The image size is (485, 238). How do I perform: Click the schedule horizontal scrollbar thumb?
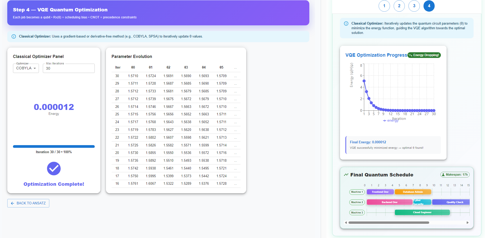coord(388,222)
